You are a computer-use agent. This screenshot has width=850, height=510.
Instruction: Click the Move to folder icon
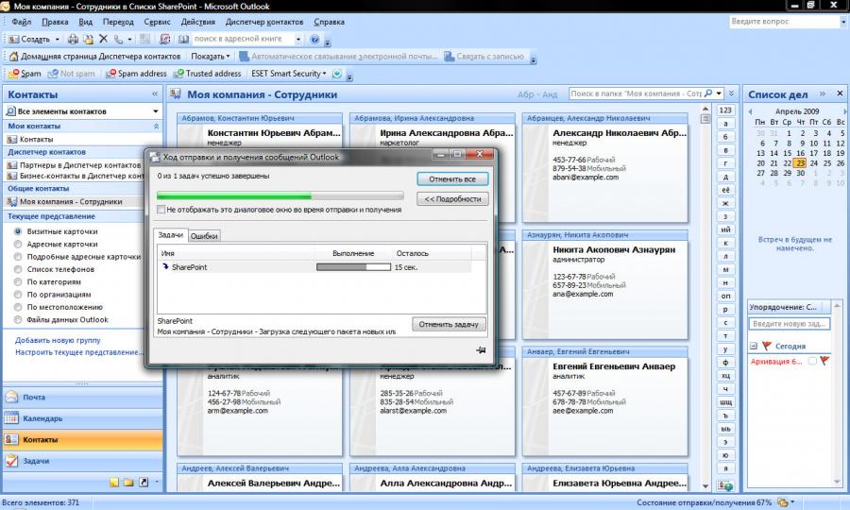click(88, 39)
